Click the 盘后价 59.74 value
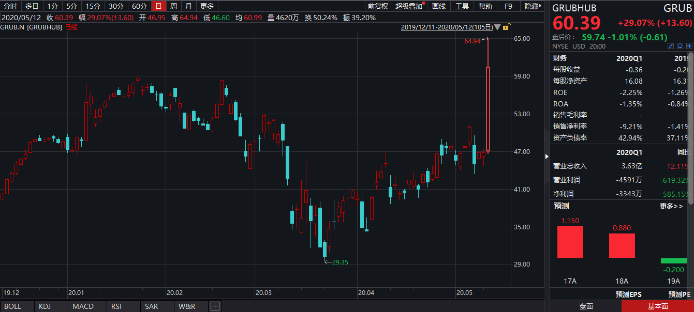 [x=593, y=37]
